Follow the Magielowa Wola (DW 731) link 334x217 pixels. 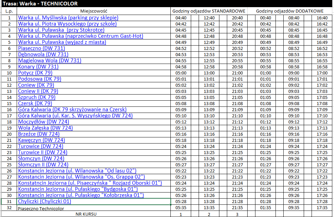click(50, 61)
